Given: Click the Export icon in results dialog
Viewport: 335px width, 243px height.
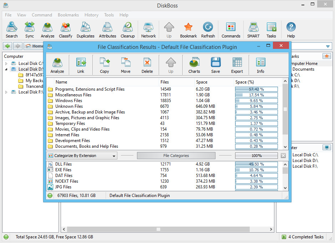Looking at the screenshot, I should coord(237,65).
